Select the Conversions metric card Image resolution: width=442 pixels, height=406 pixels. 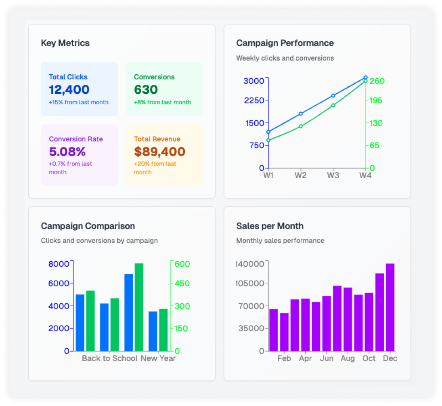(165, 89)
